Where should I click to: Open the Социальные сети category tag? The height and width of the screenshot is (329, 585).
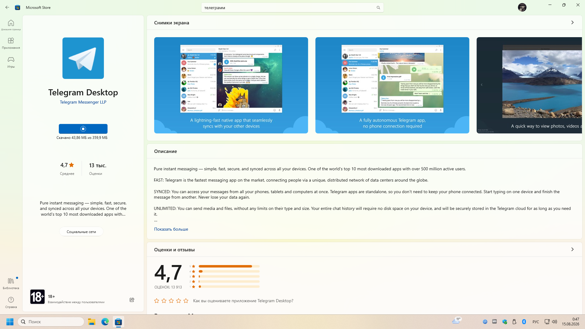pos(81,232)
